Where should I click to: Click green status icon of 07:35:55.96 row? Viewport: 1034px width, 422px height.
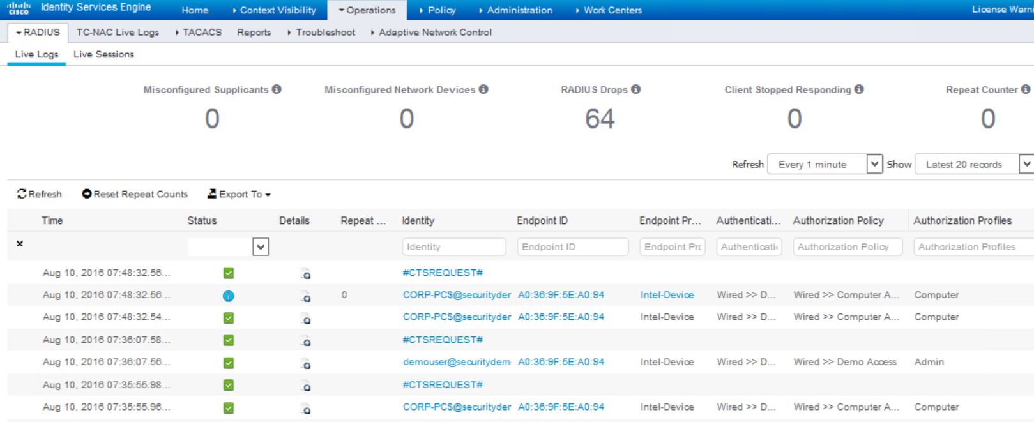[229, 407]
